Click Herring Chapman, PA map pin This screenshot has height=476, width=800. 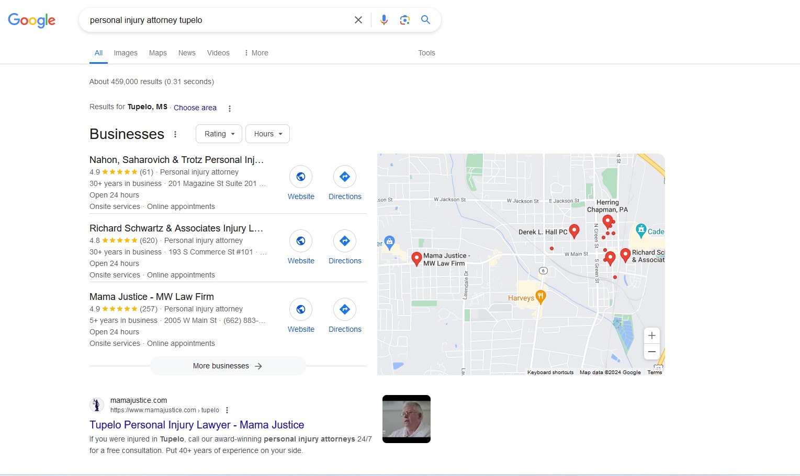[x=607, y=222]
